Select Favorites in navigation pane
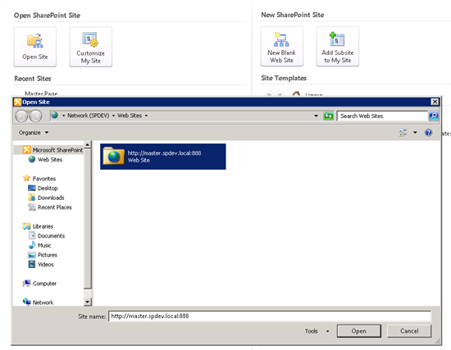 (x=39, y=179)
